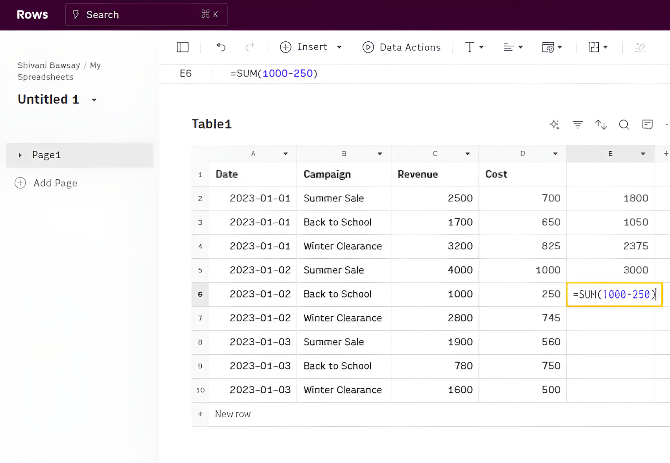Redo the last action
Image resolution: width=670 pixels, height=463 pixels.
(x=250, y=47)
